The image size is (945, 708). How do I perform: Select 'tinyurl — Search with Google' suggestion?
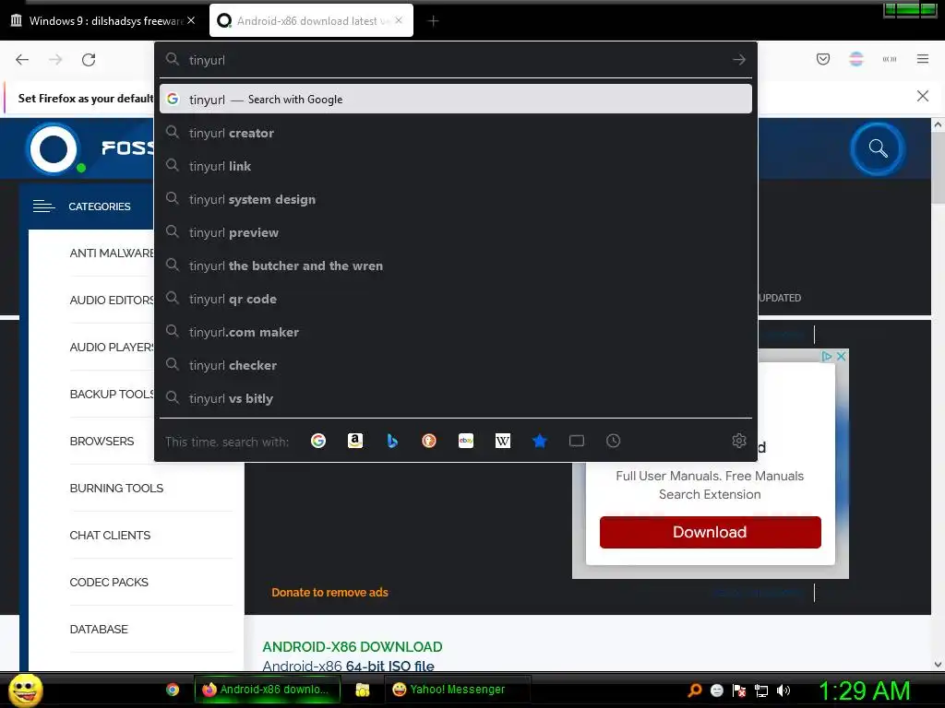point(456,100)
